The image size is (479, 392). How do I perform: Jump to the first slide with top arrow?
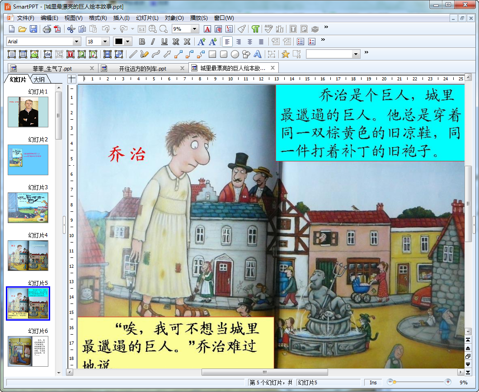pyautogui.click(x=468, y=340)
